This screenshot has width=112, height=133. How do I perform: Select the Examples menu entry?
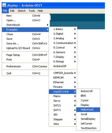[25, 30]
